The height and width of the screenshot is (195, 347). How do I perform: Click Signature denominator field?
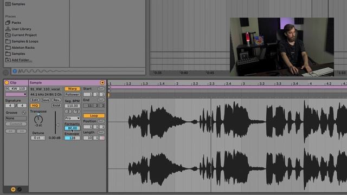[22, 106]
